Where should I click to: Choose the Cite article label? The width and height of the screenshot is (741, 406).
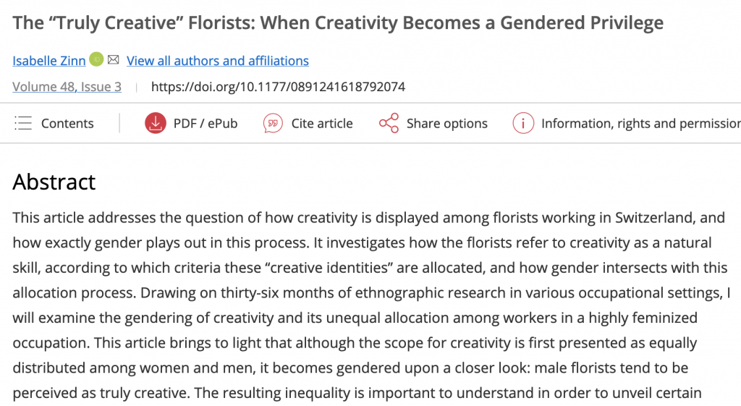(x=322, y=124)
